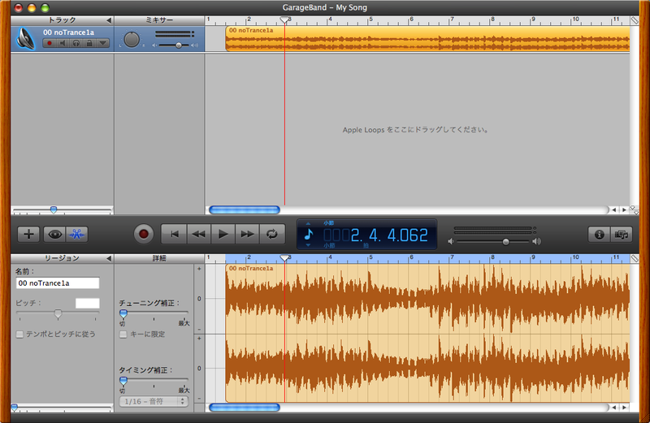Click the details column header in the editor

click(159, 258)
